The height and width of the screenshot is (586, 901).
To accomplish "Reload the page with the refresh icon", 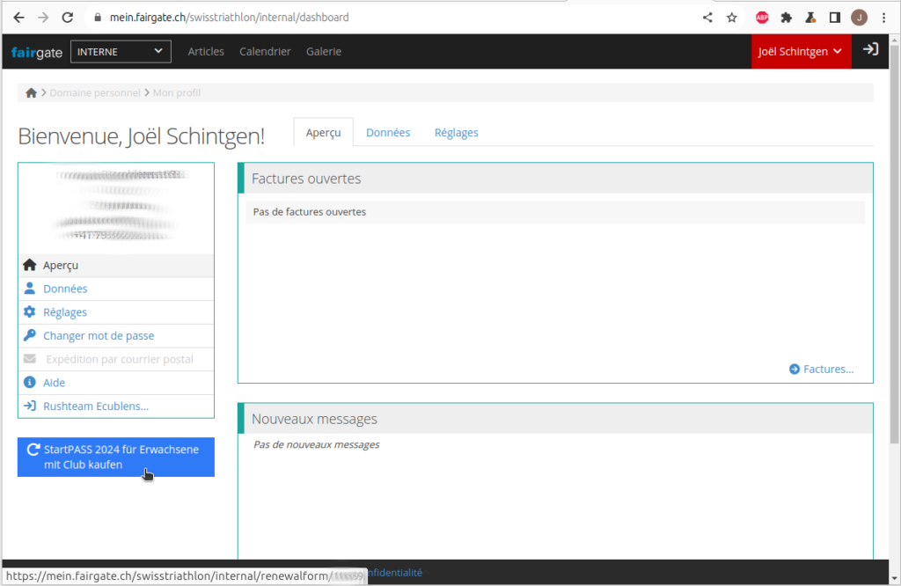I will click(68, 18).
